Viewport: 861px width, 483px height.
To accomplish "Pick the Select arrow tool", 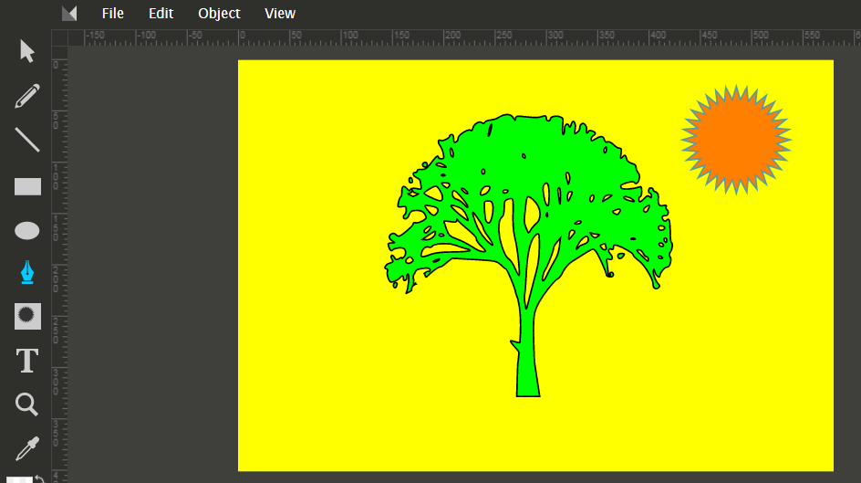I will (x=27, y=51).
